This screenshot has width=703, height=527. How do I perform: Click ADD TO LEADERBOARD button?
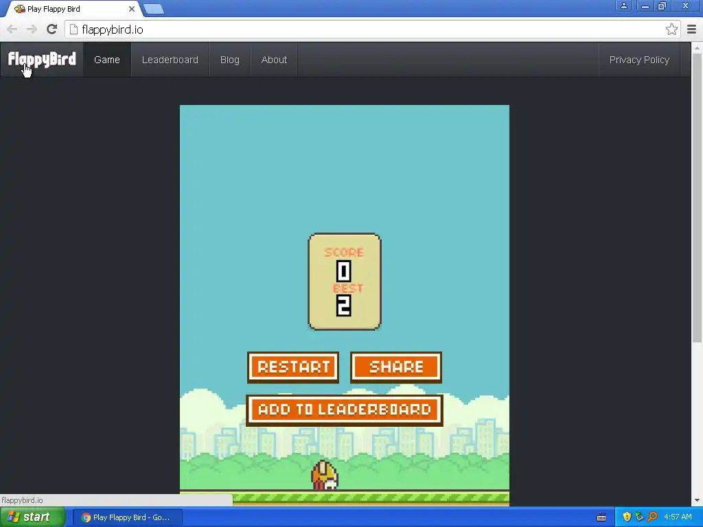[x=345, y=410]
